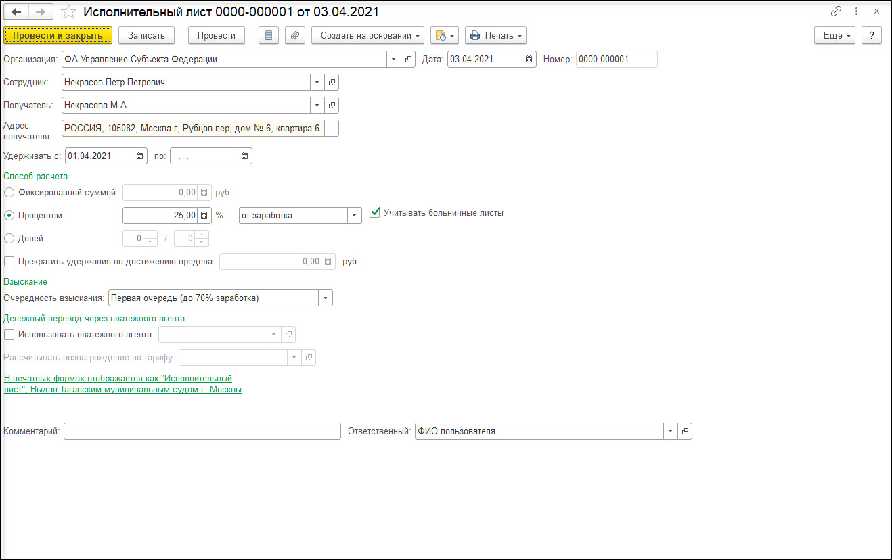
Task: Open the Ответственный record card icon
Action: point(685,431)
